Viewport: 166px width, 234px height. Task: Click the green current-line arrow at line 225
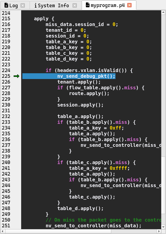[x=16, y=76]
